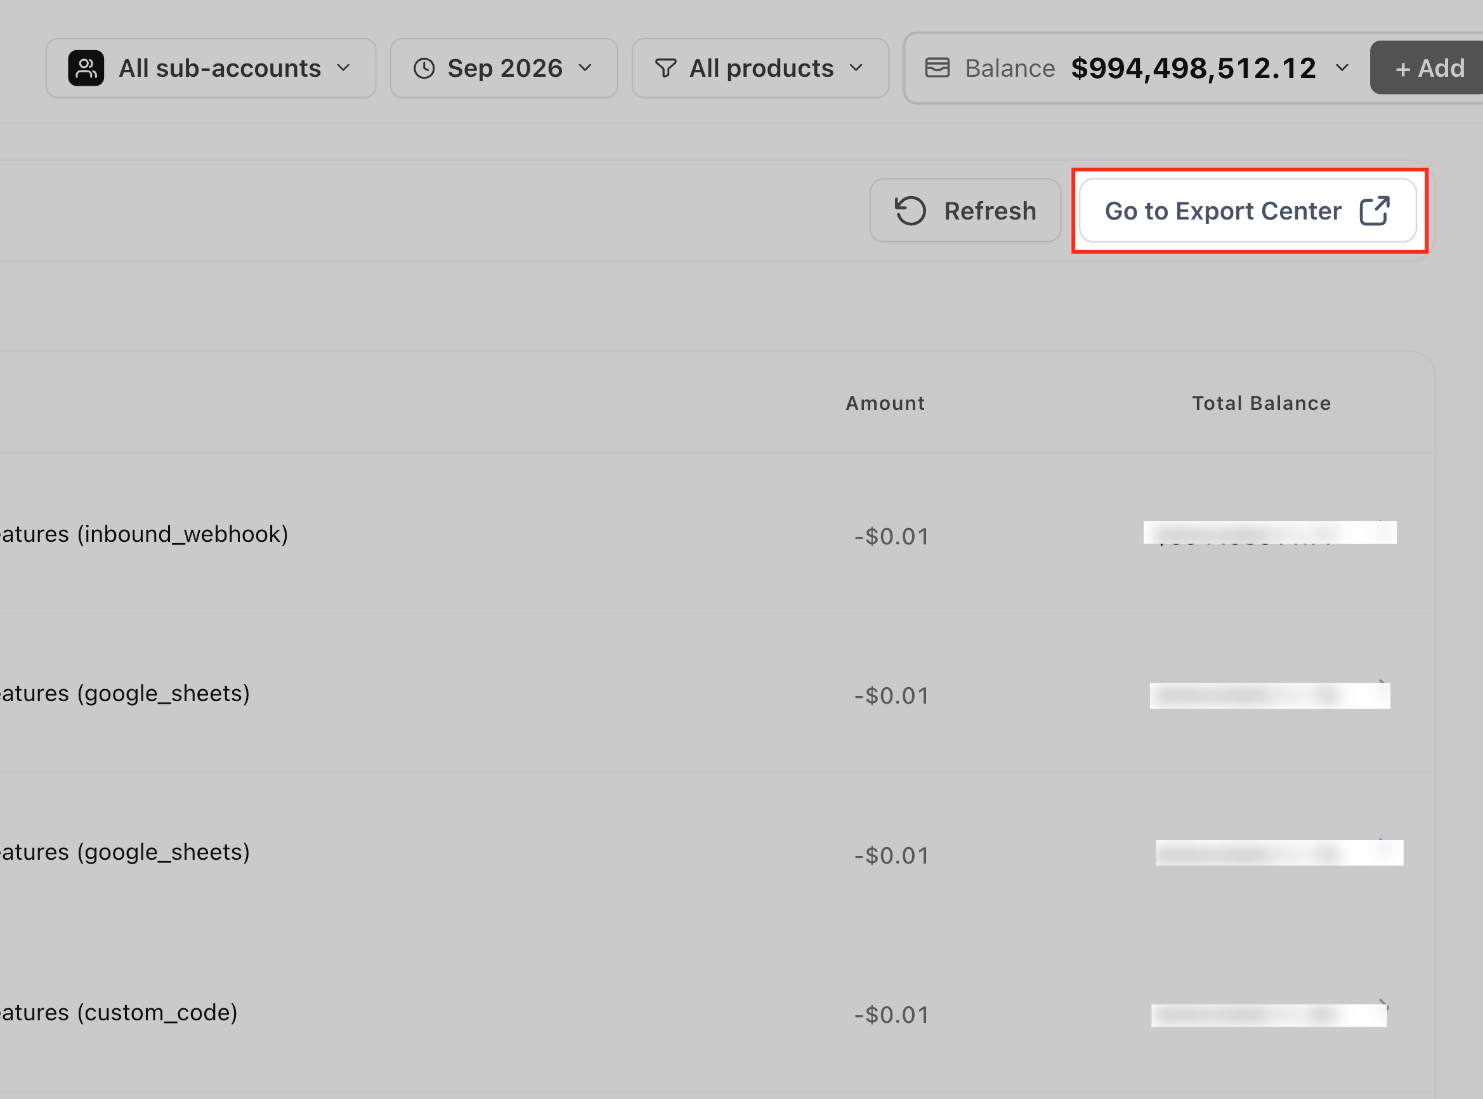Click the Refresh button

coord(965,210)
